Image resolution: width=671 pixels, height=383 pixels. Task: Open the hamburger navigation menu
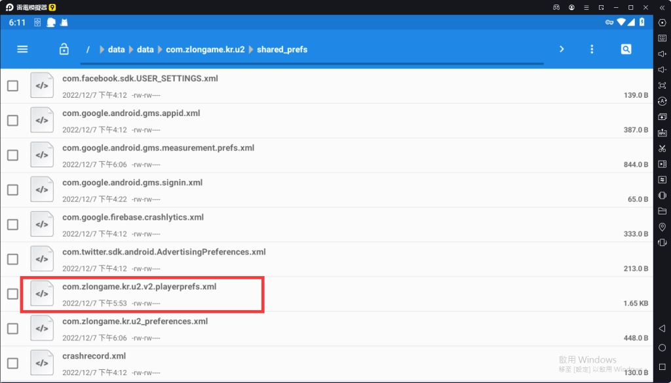pyautogui.click(x=23, y=49)
